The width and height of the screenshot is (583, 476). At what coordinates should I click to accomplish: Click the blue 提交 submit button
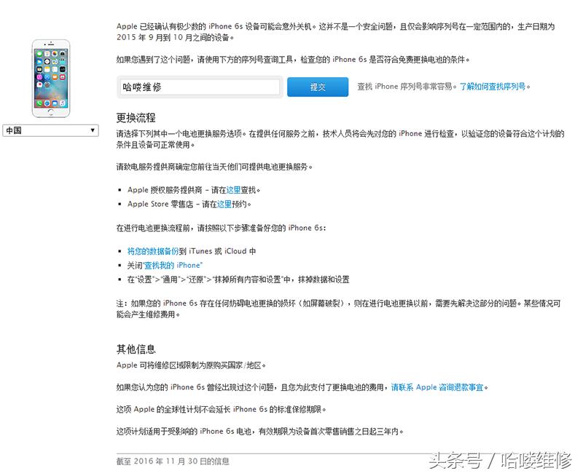click(318, 87)
